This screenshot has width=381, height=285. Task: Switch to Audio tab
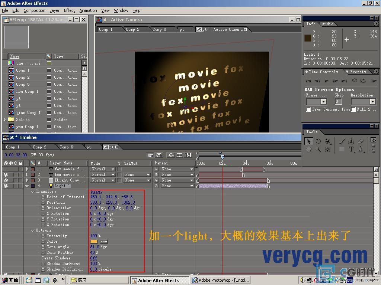(327, 24)
